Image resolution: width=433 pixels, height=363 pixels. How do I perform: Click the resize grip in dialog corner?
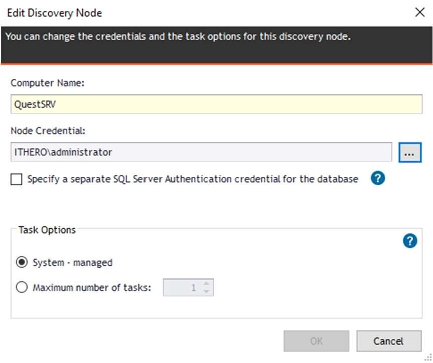428,357
